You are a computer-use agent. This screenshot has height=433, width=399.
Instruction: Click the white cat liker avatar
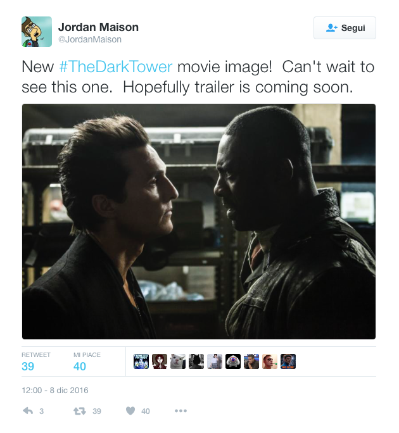(x=178, y=361)
